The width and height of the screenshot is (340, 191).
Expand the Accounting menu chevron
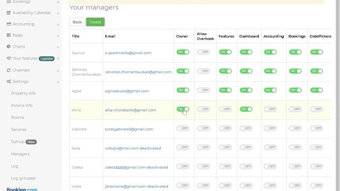coord(58,25)
